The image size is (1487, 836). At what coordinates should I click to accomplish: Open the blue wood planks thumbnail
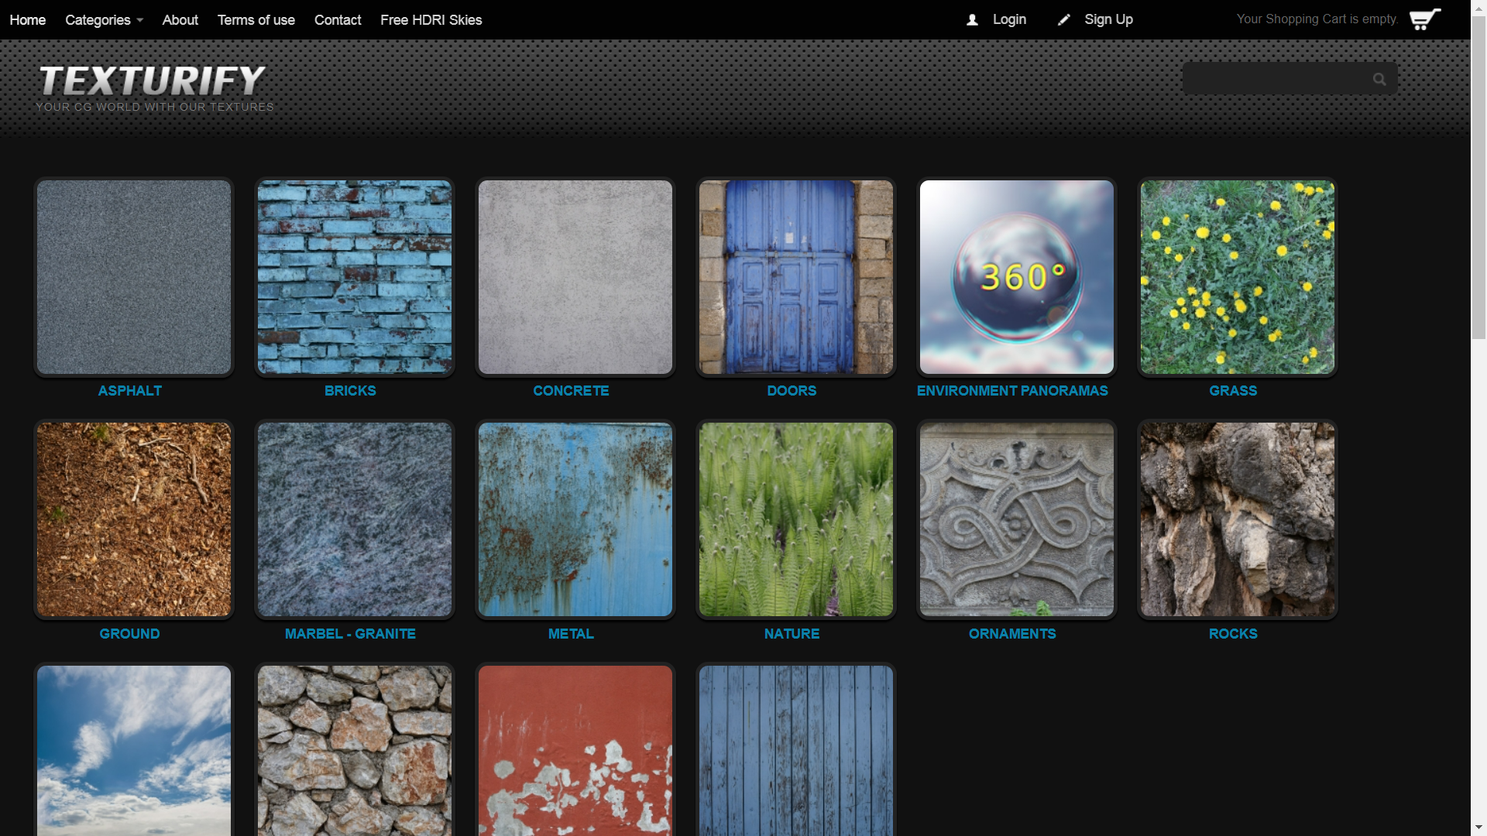pyautogui.click(x=796, y=750)
